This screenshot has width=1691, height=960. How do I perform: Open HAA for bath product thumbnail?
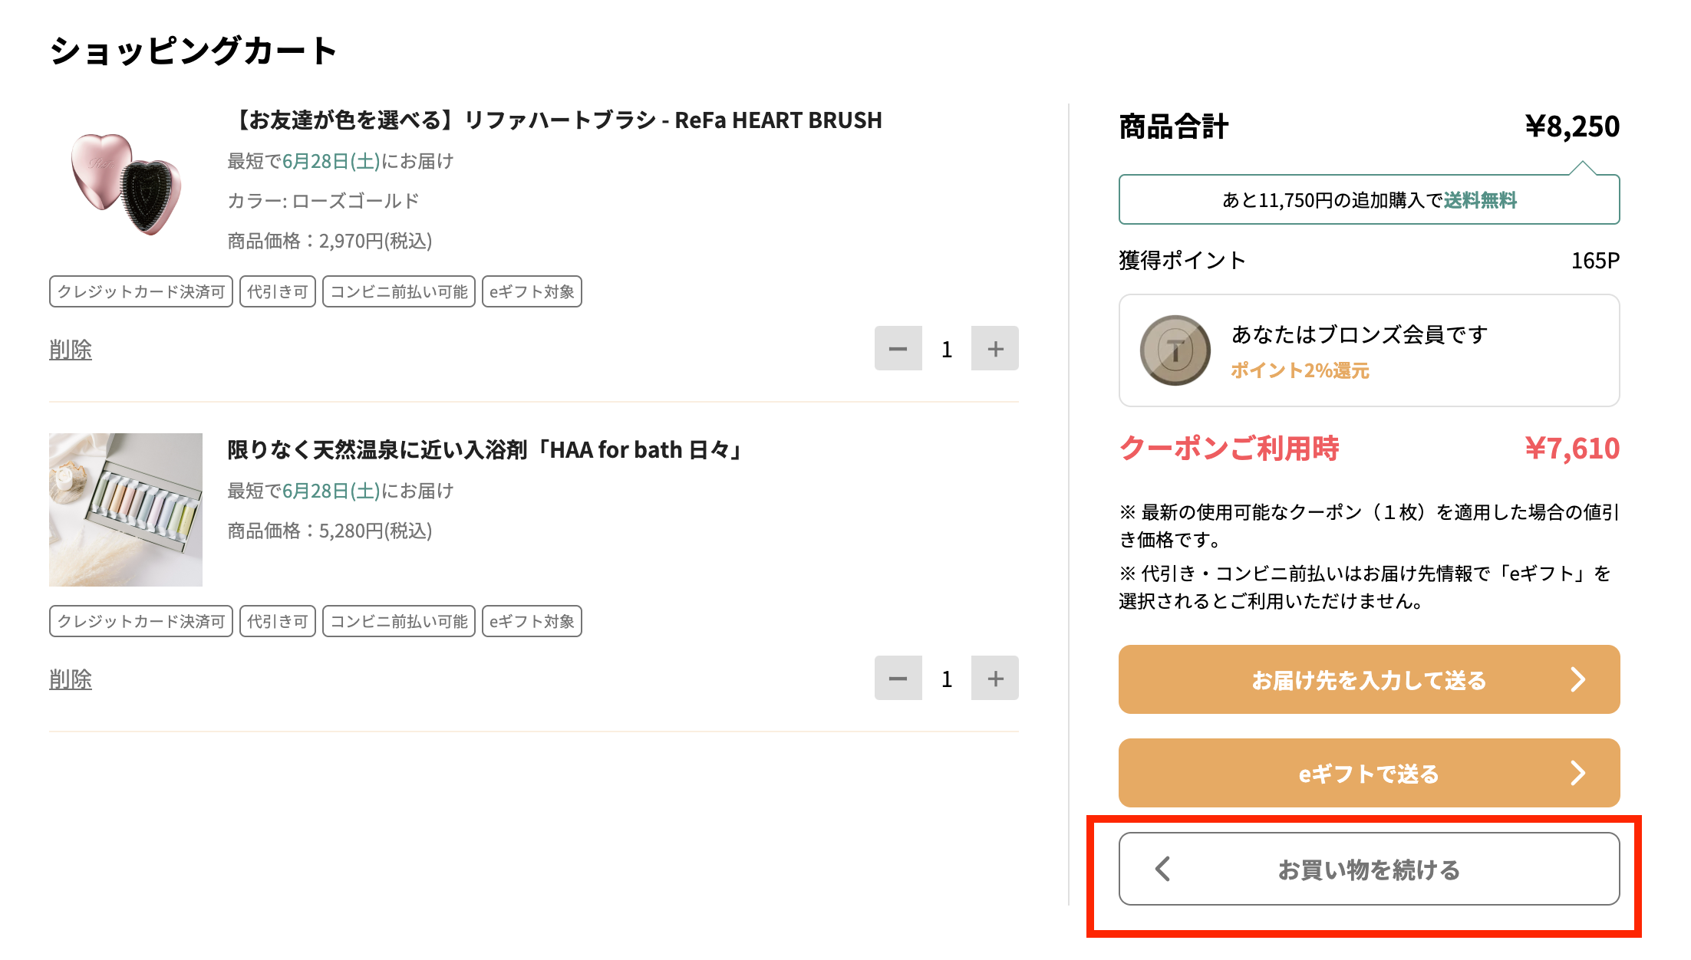125,509
